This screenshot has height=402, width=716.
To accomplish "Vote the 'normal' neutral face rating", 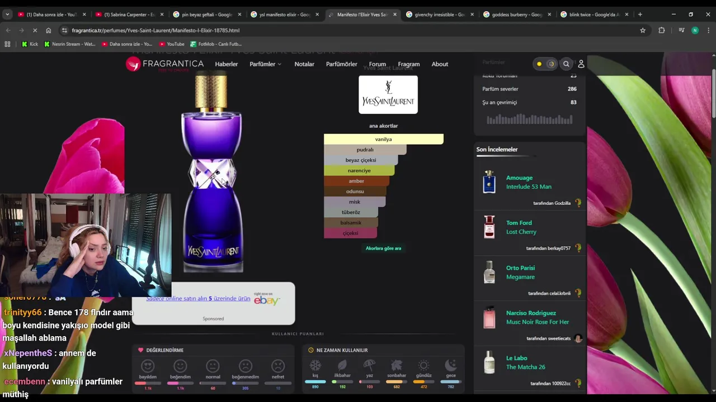I will coord(213,366).
